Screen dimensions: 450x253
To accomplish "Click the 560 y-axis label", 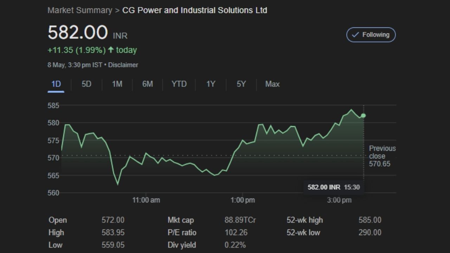I will tap(53, 193).
